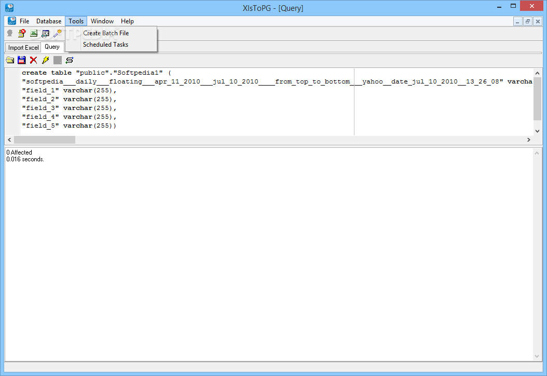Click the S-shaped arrows script icon
Viewport: 547px width, 376px height.
click(70, 60)
